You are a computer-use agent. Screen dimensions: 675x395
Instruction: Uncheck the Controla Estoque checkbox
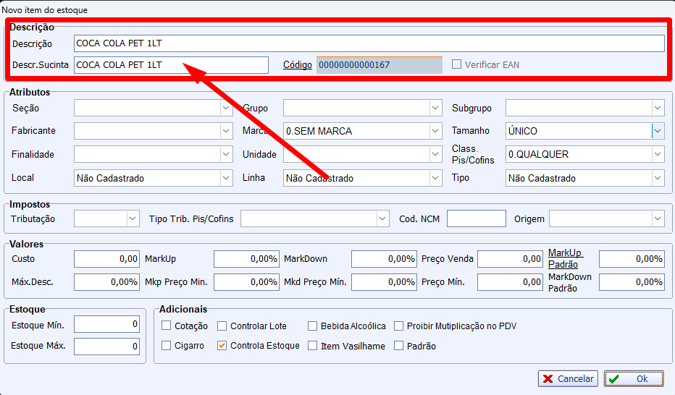[x=222, y=346]
